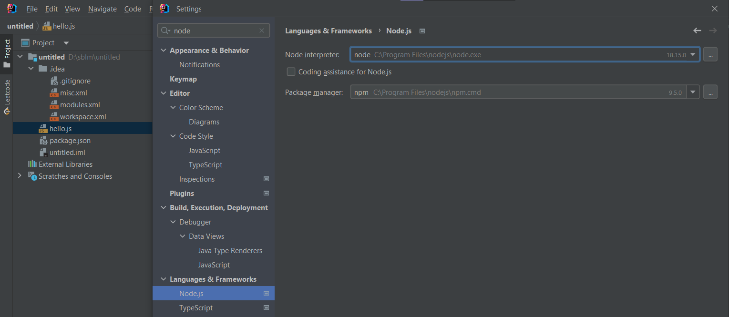Click the Settings dialog app icon
This screenshot has height=317, width=729.
(x=164, y=9)
